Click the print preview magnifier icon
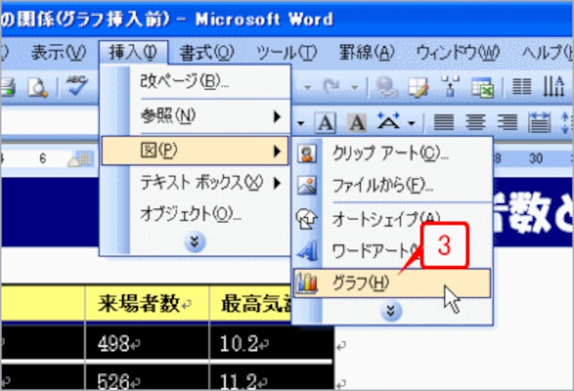 [x=38, y=87]
